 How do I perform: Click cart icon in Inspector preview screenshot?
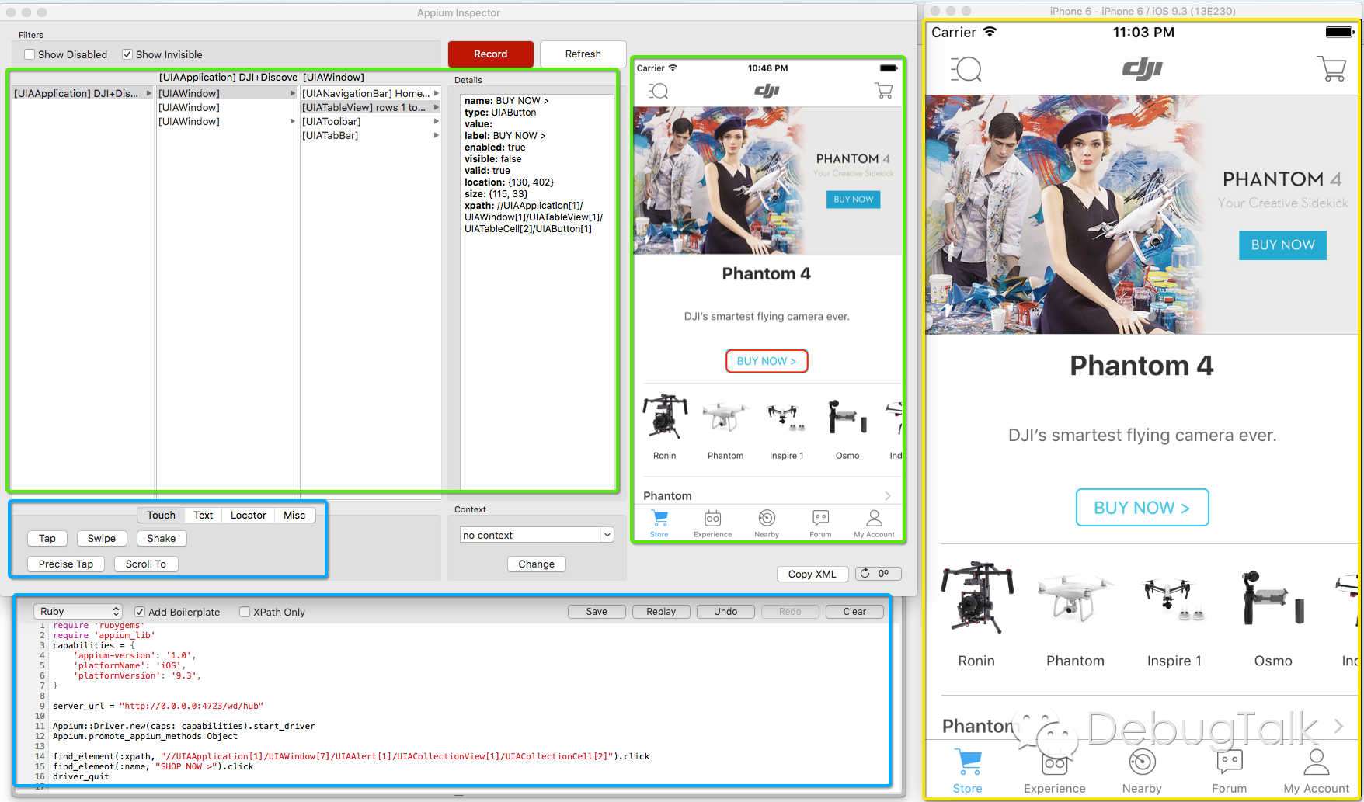click(883, 91)
